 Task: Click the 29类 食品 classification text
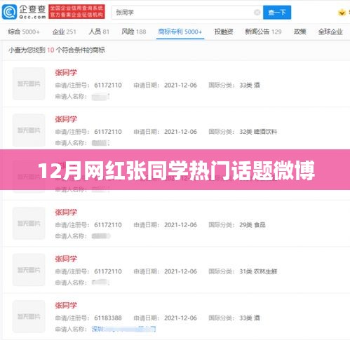[253, 225]
